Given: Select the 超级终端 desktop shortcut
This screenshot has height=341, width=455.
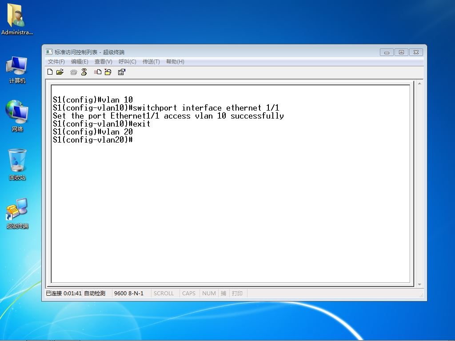Looking at the screenshot, I should tap(17, 214).
